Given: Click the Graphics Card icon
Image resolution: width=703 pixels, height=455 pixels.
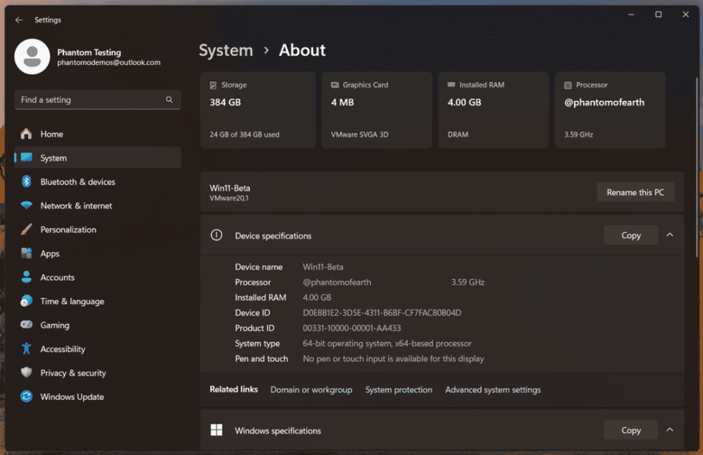Looking at the screenshot, I should coord(334,85).
